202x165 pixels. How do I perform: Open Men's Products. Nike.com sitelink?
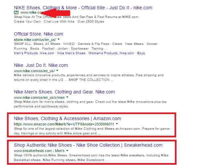tap(34, 53)
